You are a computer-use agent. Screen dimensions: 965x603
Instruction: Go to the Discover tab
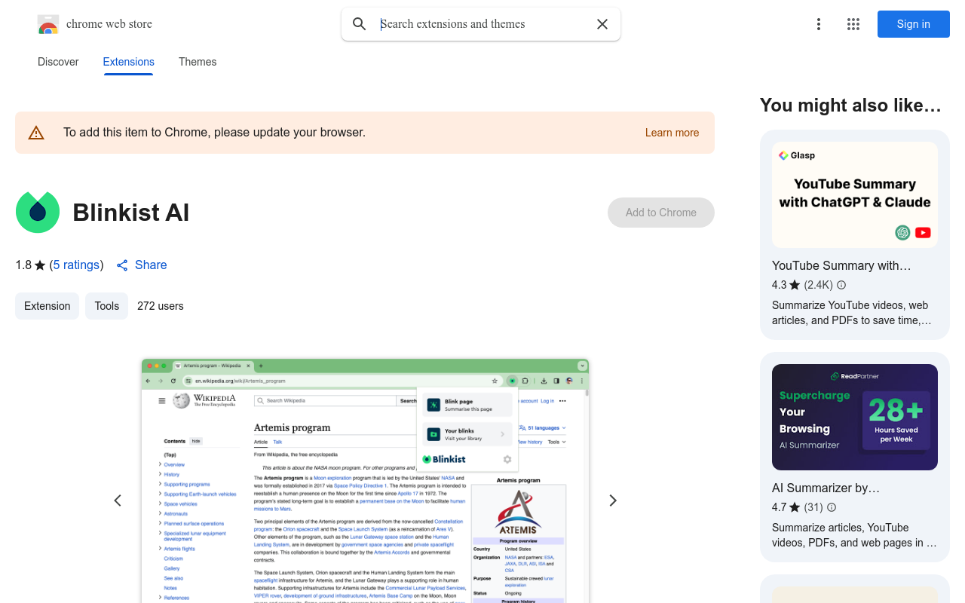(x=58, y=62)
